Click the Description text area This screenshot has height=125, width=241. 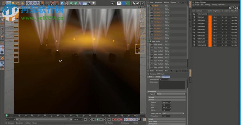(172, 85)
